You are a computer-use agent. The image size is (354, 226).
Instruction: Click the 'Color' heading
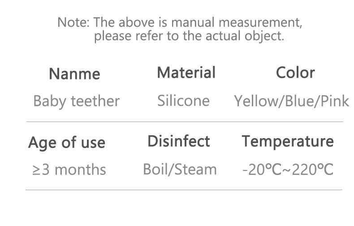click(295, 73)
